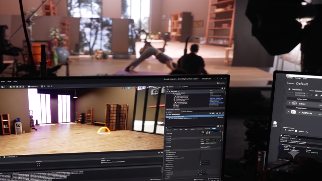The image size is (322, 181).
Task: Select the highlighted blue component row in Details
Action: (195, 117)
